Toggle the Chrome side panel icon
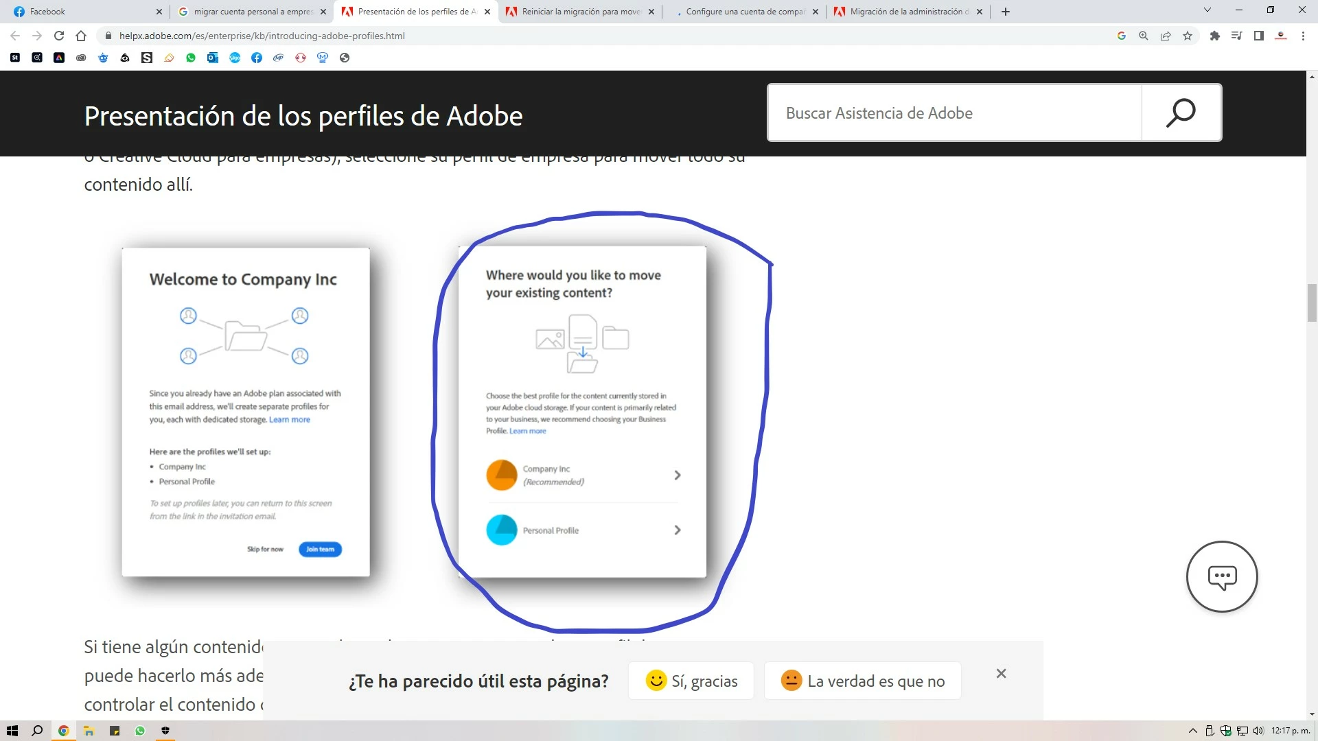 [x=1258, y=36]
